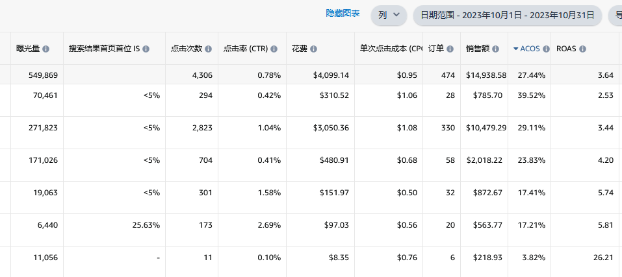Screen dimensions: 622x277
Task: Click clicks value 704
Action: click(206, 160)
